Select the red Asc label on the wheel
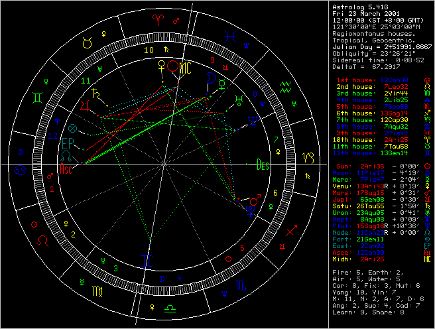Viewport: 435px width, 329px height. click(x=68, y=168)
